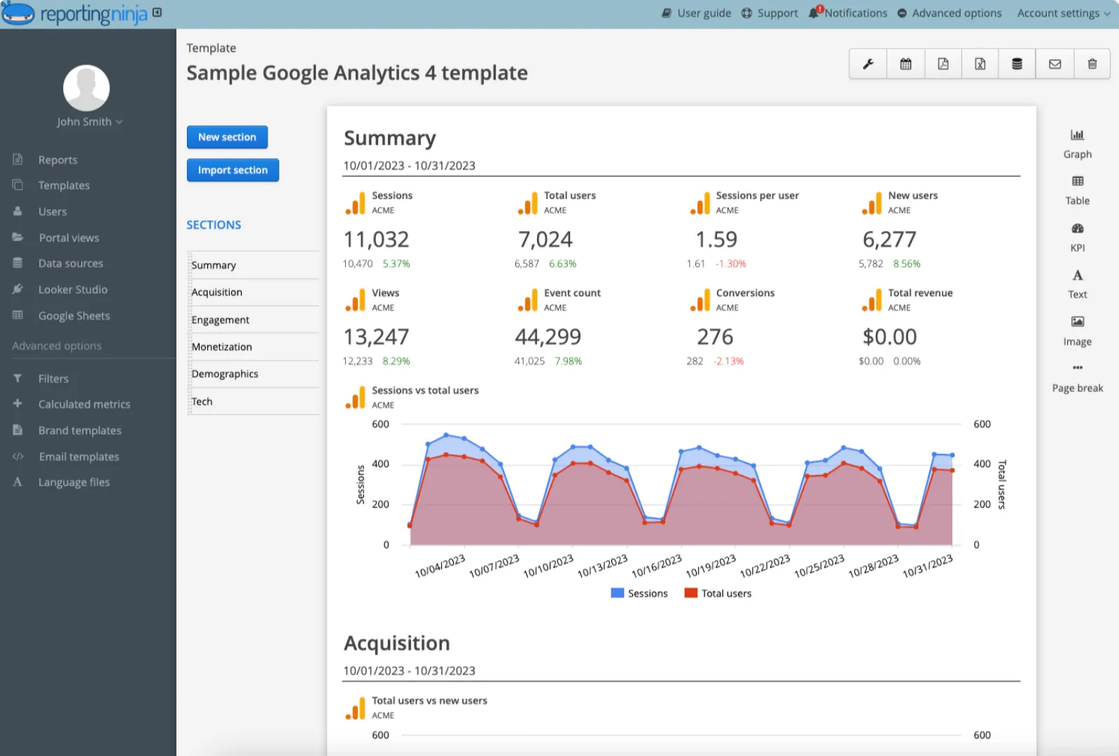Select Monetization in sections list
The image size is (1119, 756).
[253, 347]
